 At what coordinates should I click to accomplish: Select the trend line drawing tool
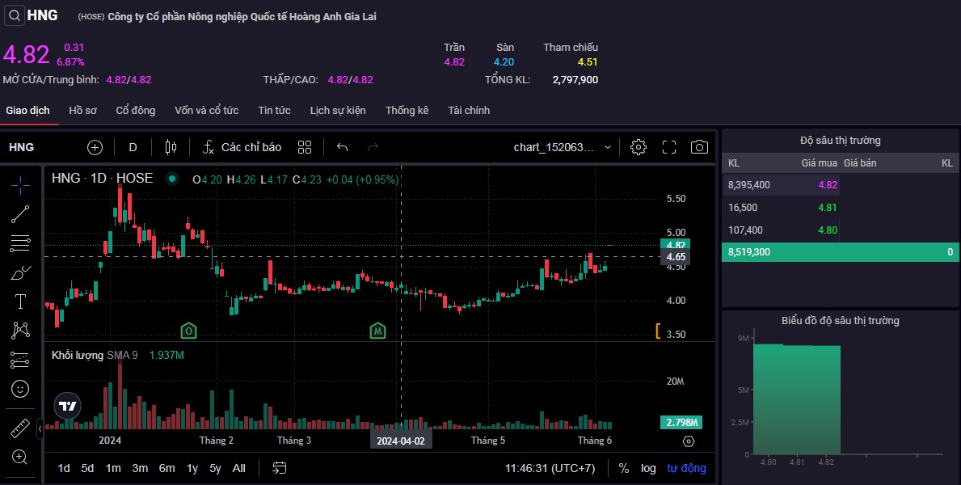(20, 213)
